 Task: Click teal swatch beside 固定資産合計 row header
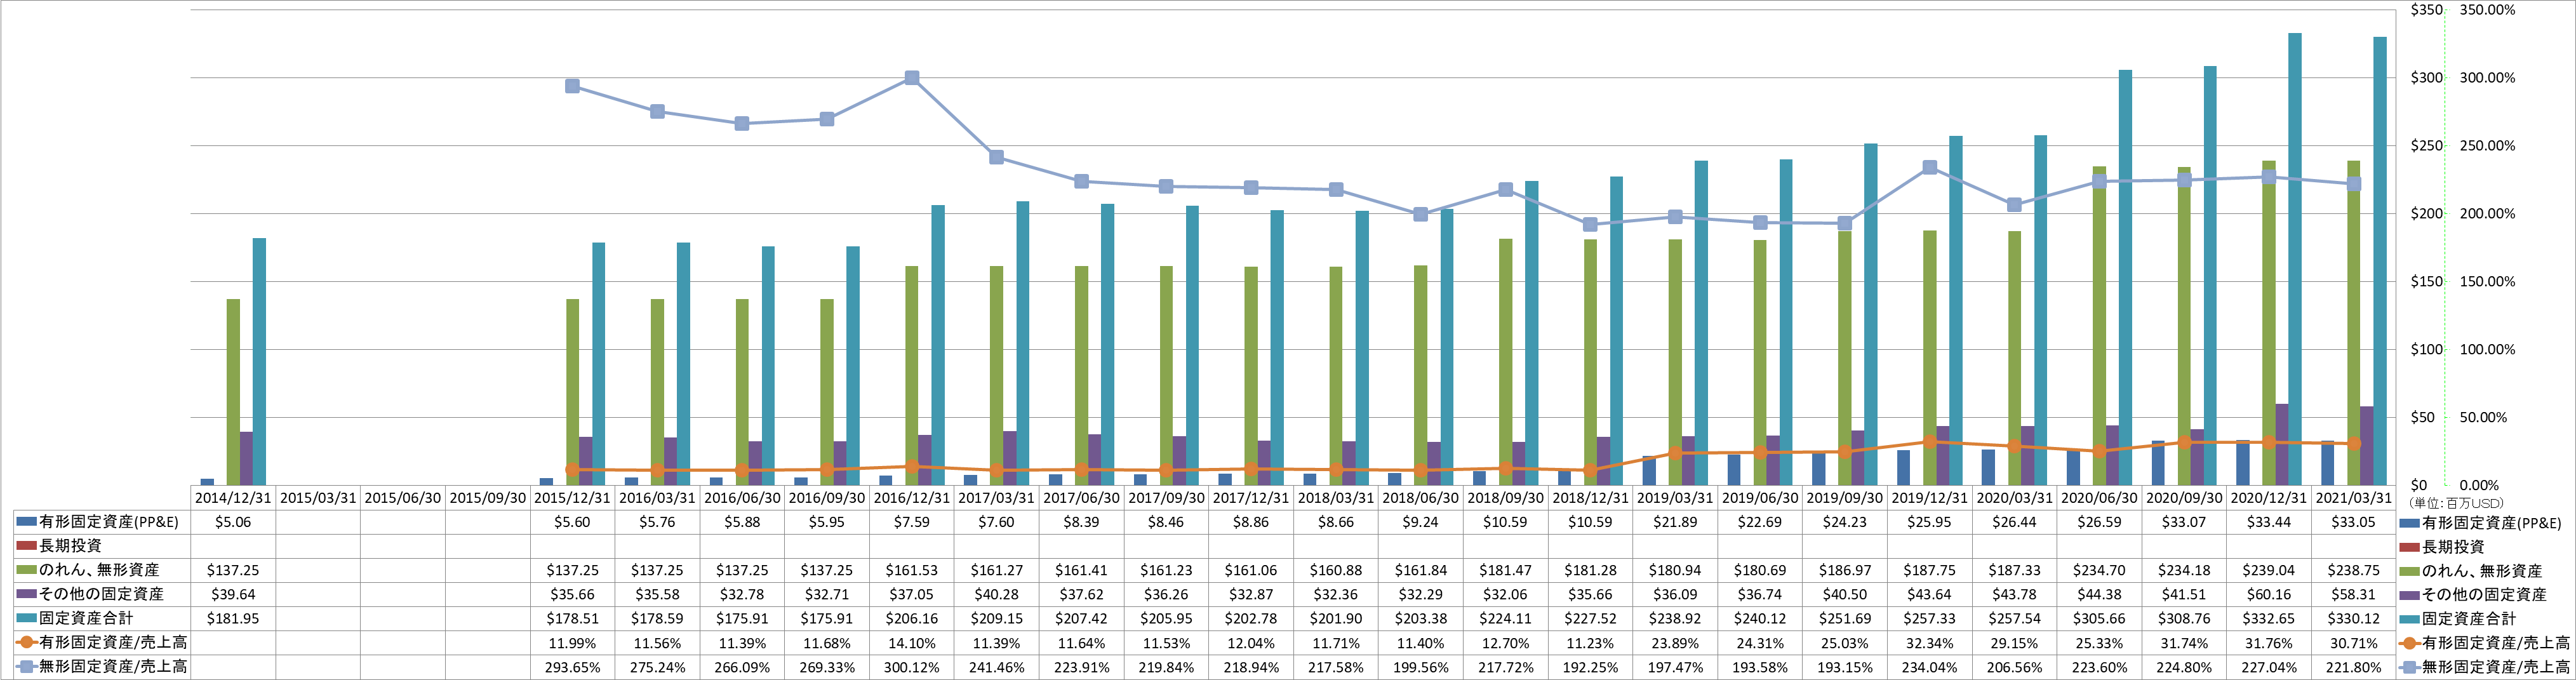(26, 618)
